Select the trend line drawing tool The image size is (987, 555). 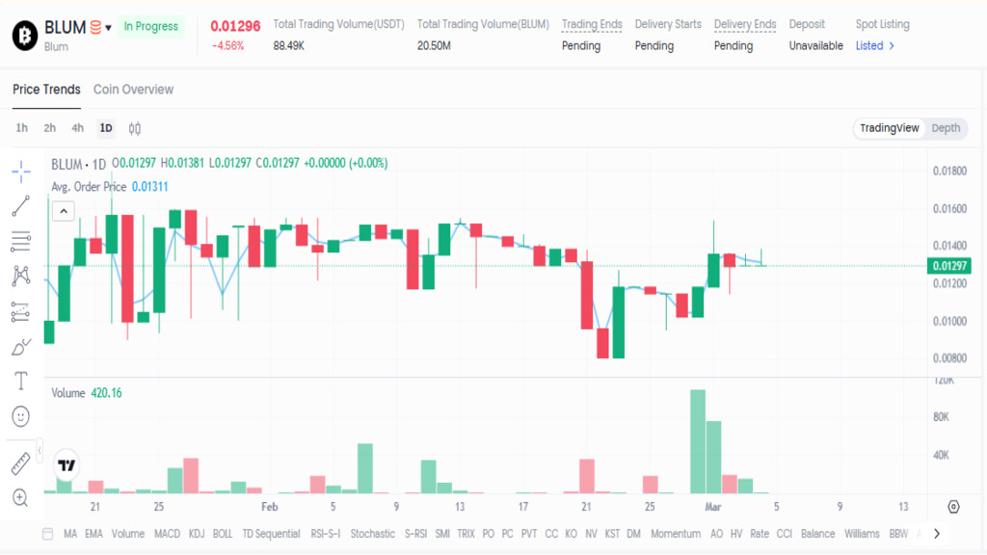21,206
